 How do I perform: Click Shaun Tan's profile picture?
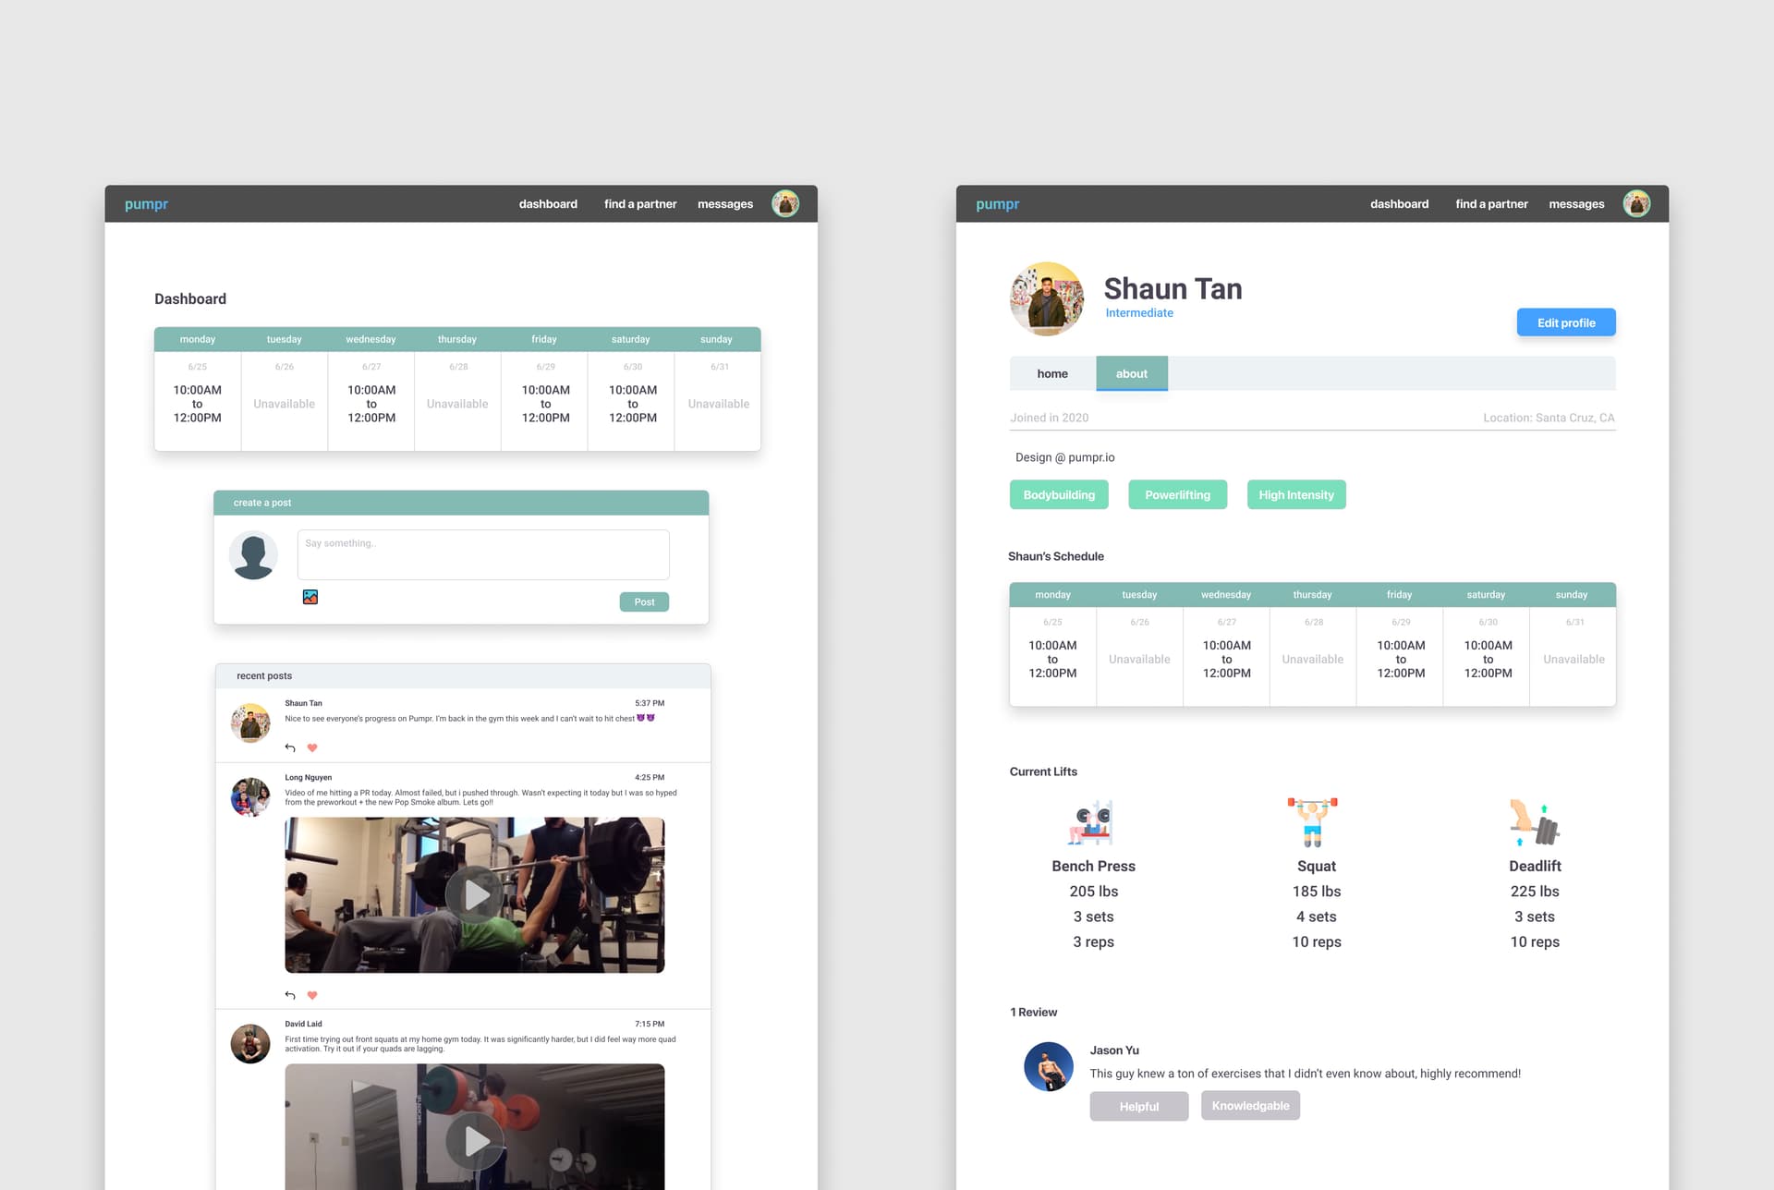click(x=1046, y=298)
